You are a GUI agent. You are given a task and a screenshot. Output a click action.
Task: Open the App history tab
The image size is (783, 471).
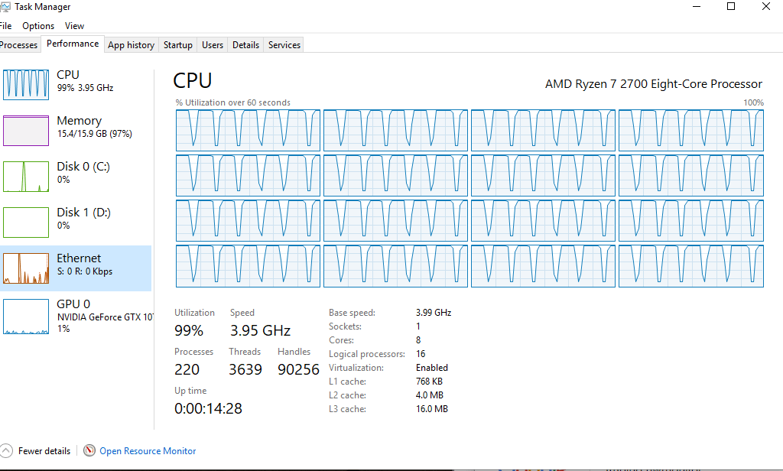click(x=131, y=44)
